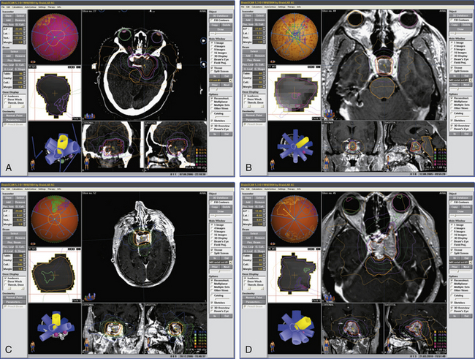The image size is (475, 359).
Task: Select the yellow beam cylinder in panel C's 3D model
Action: click(x=56, y=318)
